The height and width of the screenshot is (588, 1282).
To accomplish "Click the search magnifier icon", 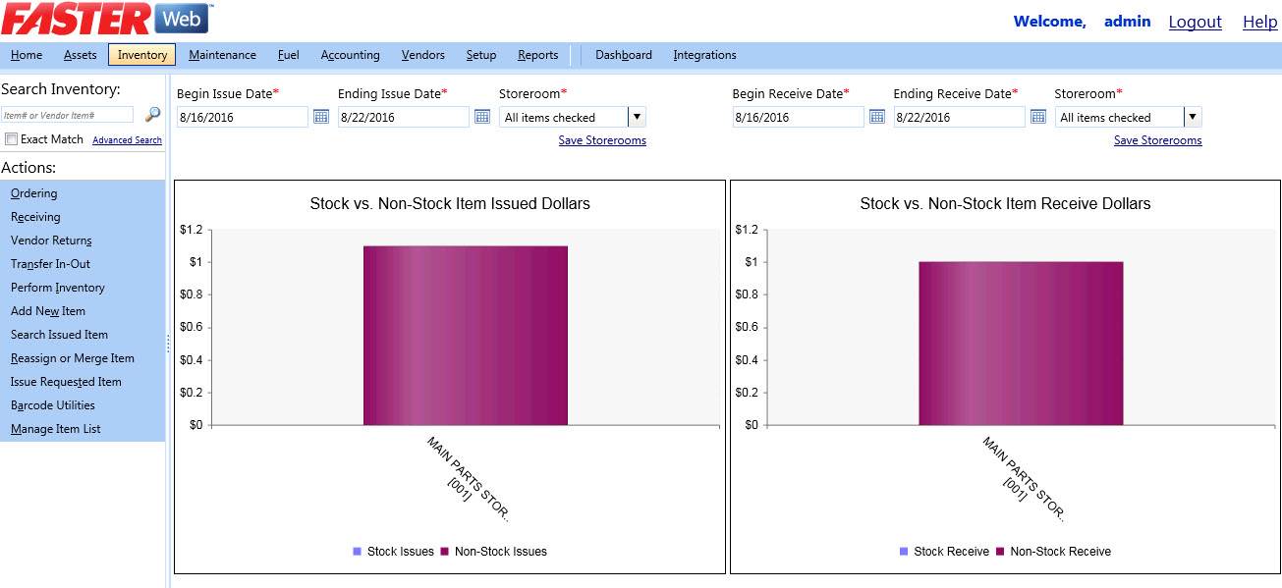I will [x=152, y=115].
